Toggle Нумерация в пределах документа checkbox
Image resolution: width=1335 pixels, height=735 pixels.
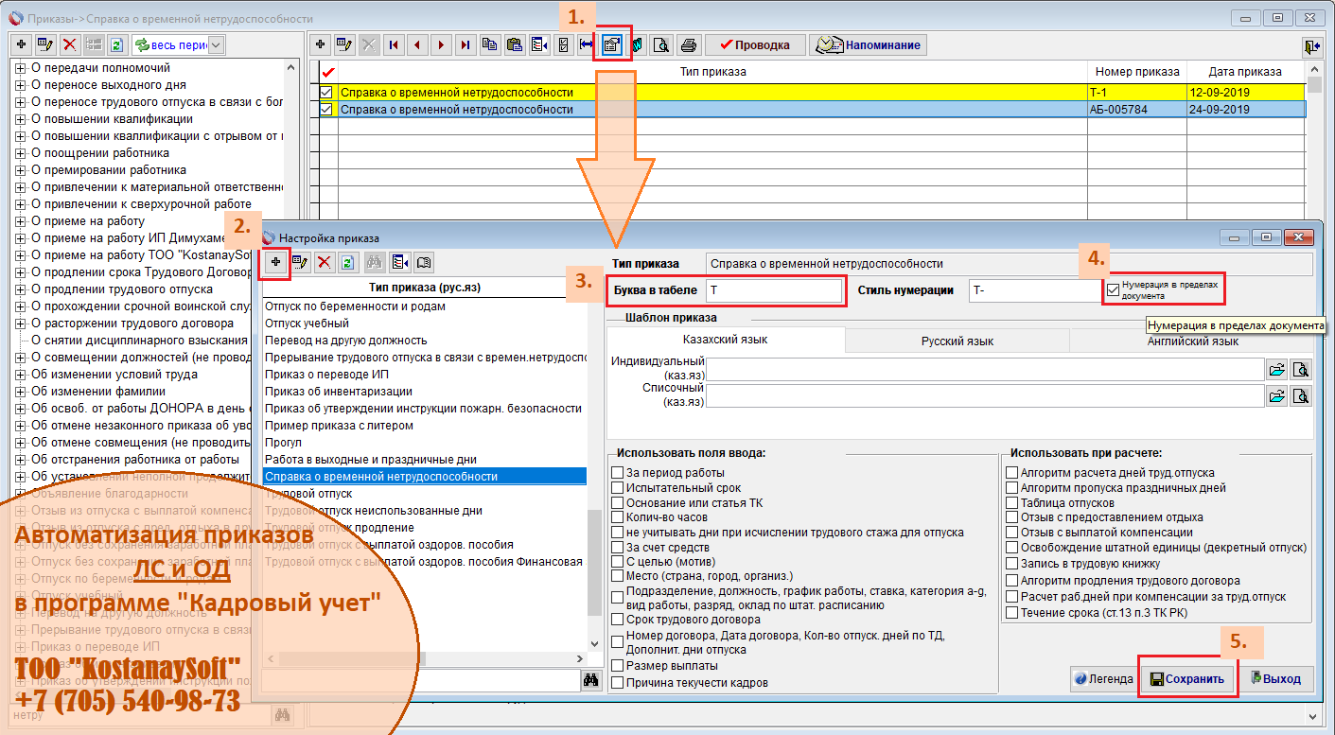tap(1113, 289)
